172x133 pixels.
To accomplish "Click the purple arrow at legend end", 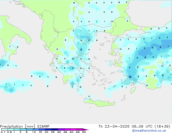I will pos(86,129).
